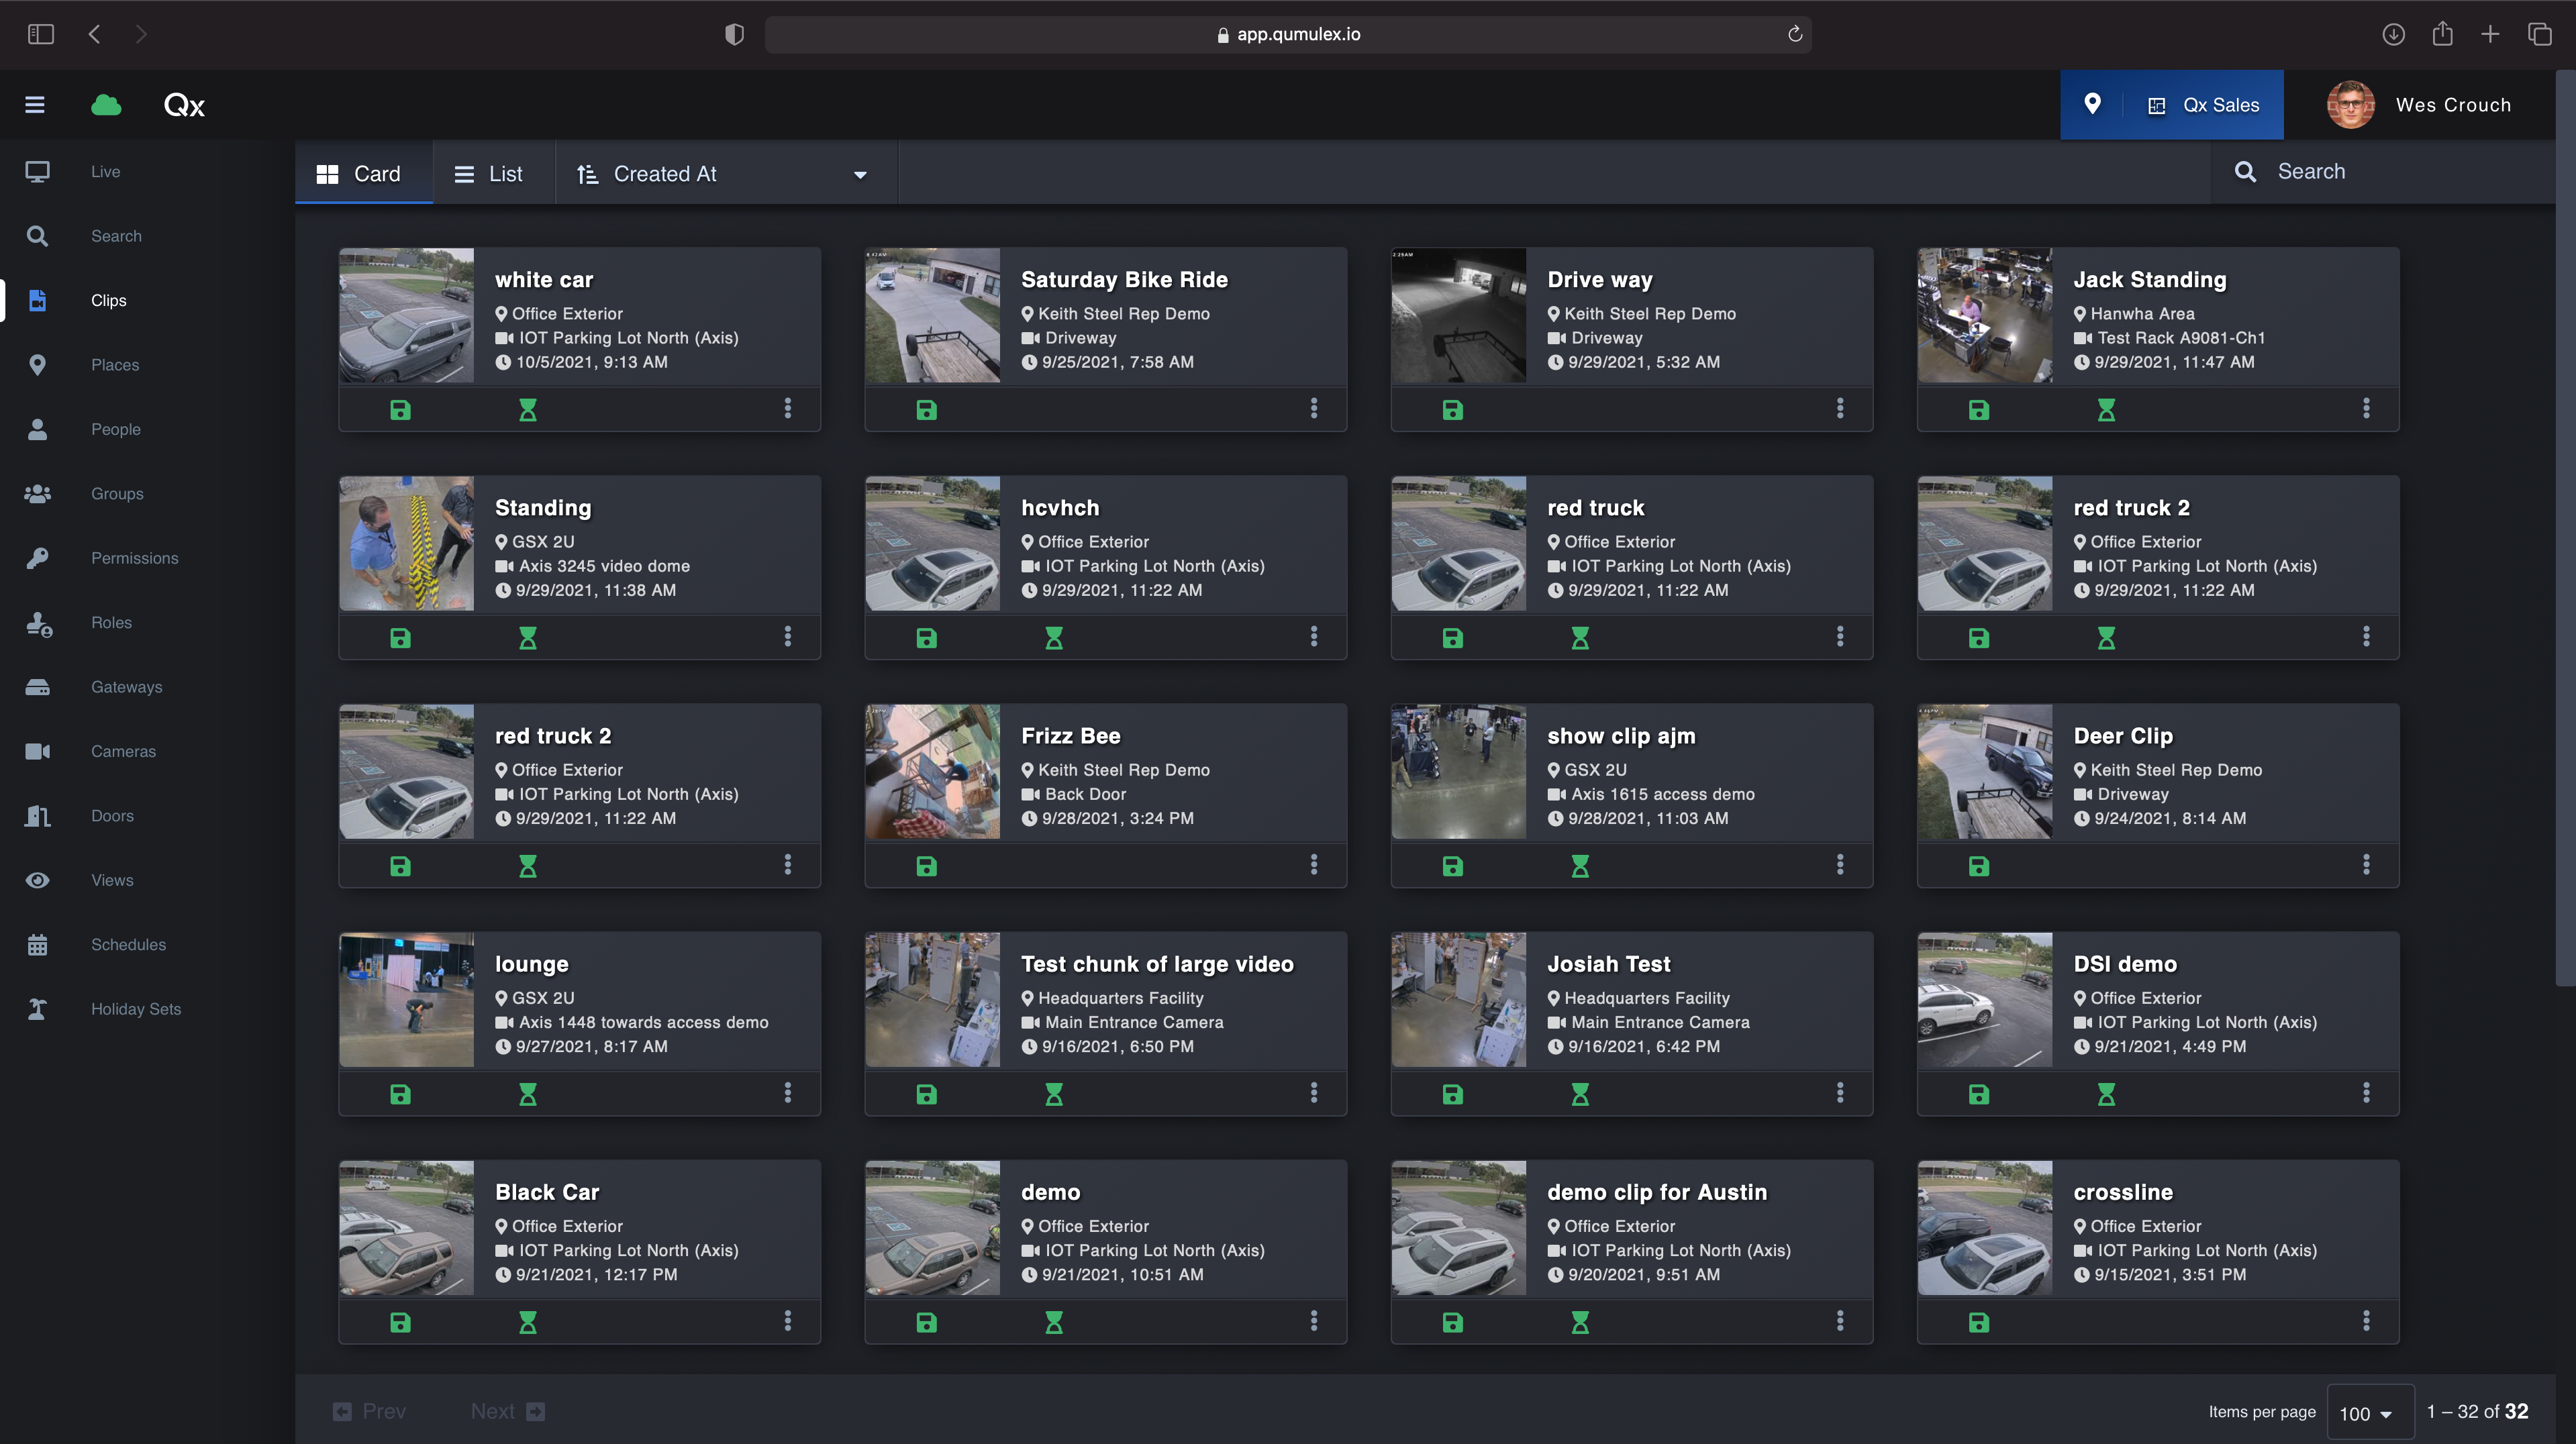Open the white car clip thumbnail

coord(406,315)
